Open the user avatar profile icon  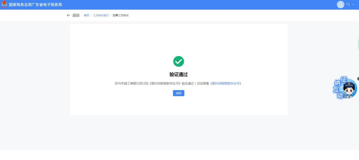point(340,5)
